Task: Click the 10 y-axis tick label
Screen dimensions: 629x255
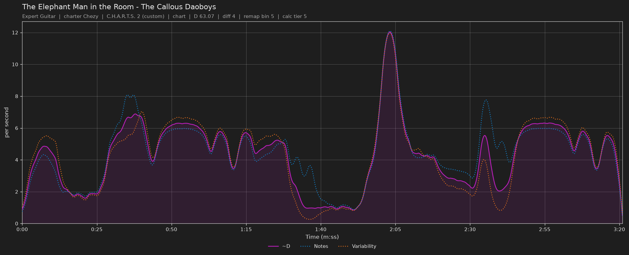Action: pyautogui.click(x=16, y=65)
